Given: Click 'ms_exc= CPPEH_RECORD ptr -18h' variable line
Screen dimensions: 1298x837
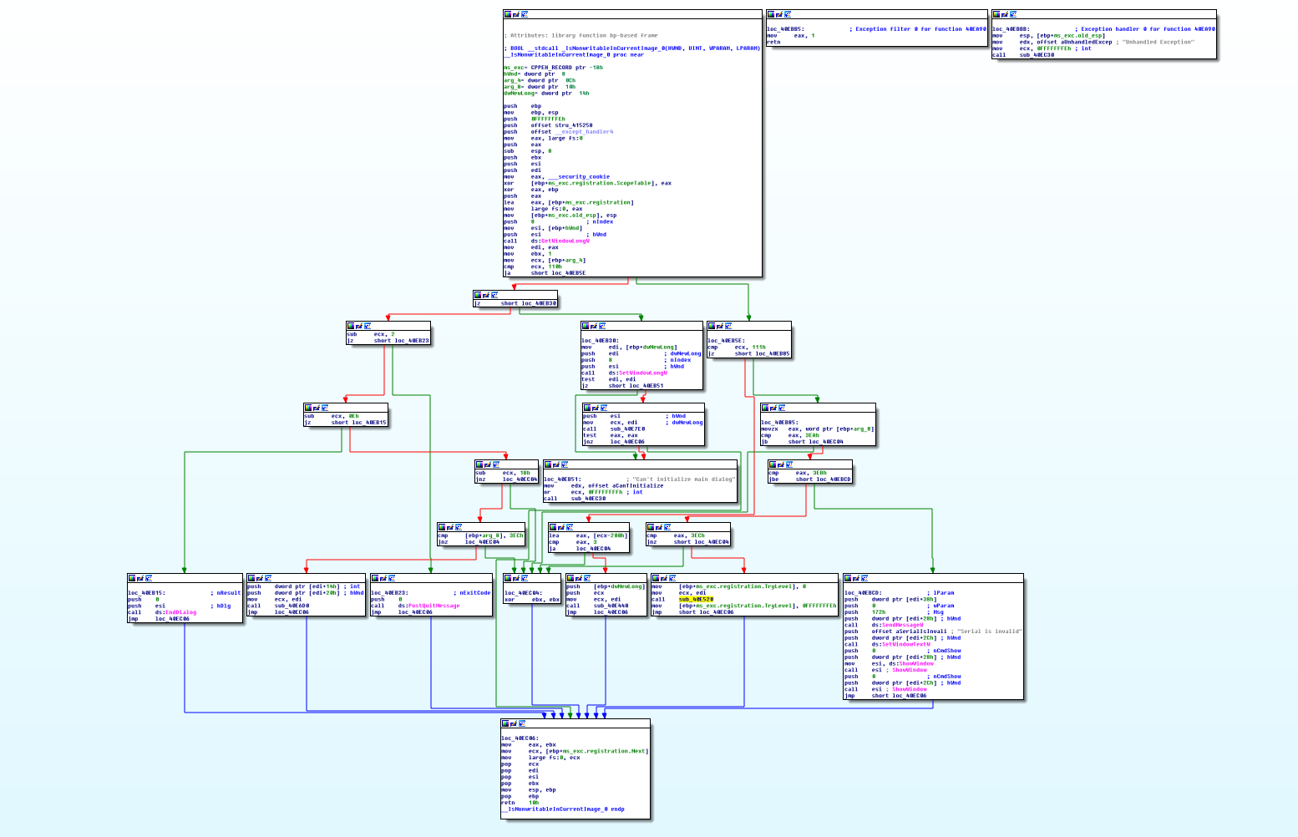Looking at the screenshot, I should (x=553, y=68).
